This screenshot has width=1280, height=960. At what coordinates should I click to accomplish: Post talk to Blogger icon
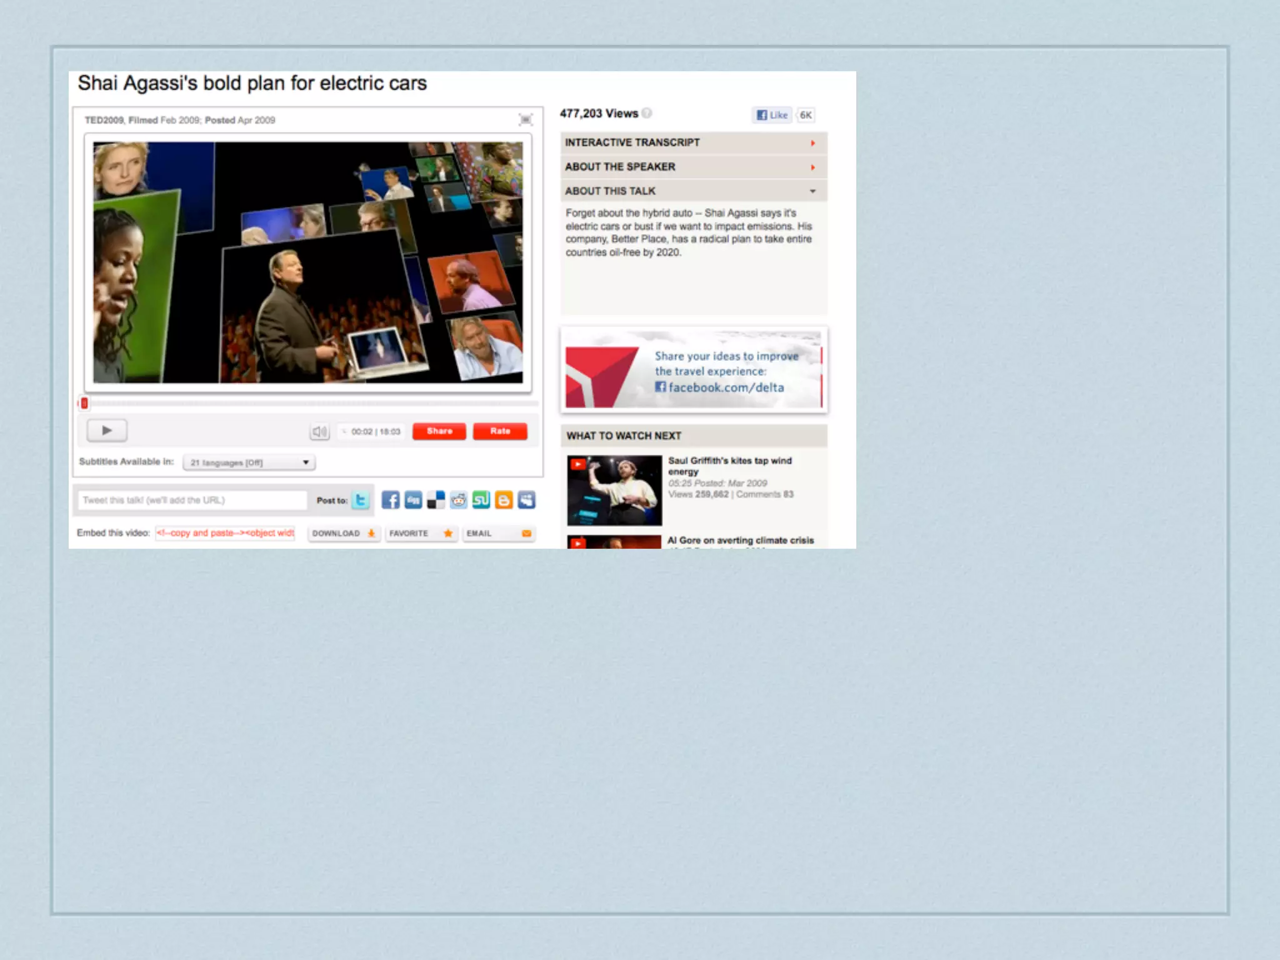504,500
